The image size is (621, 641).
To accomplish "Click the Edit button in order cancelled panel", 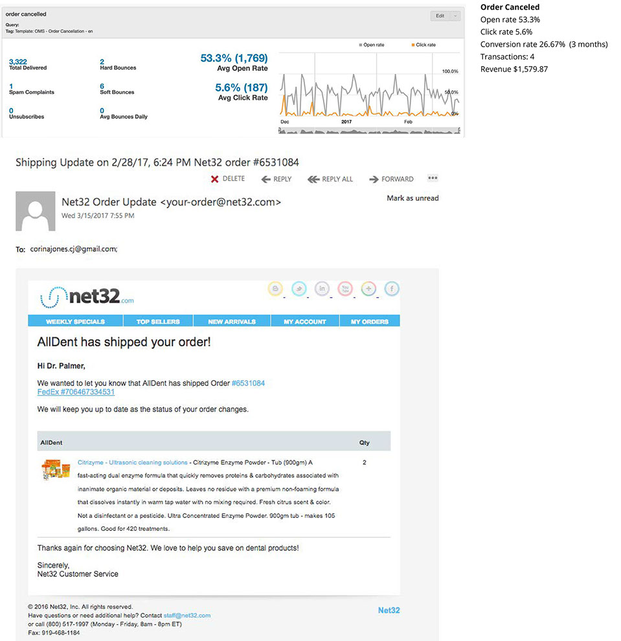I will (440, 16).
